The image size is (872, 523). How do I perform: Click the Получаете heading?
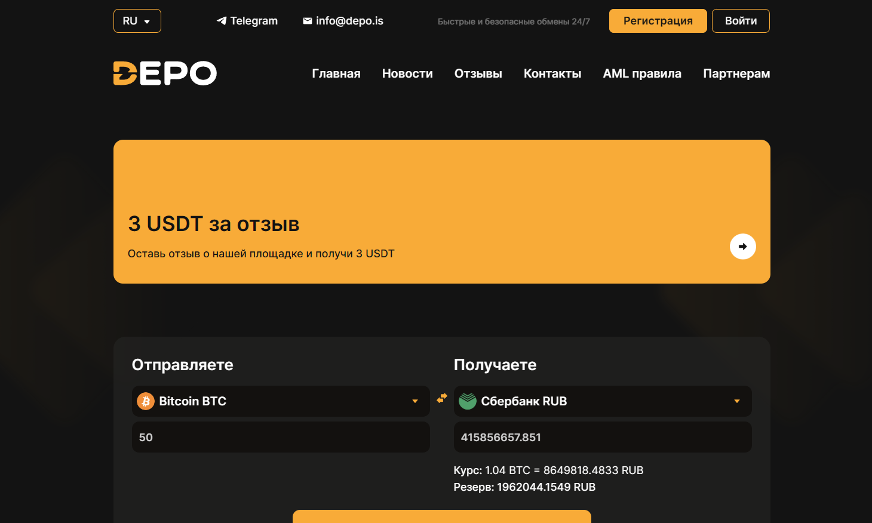[x=495, y=365]
